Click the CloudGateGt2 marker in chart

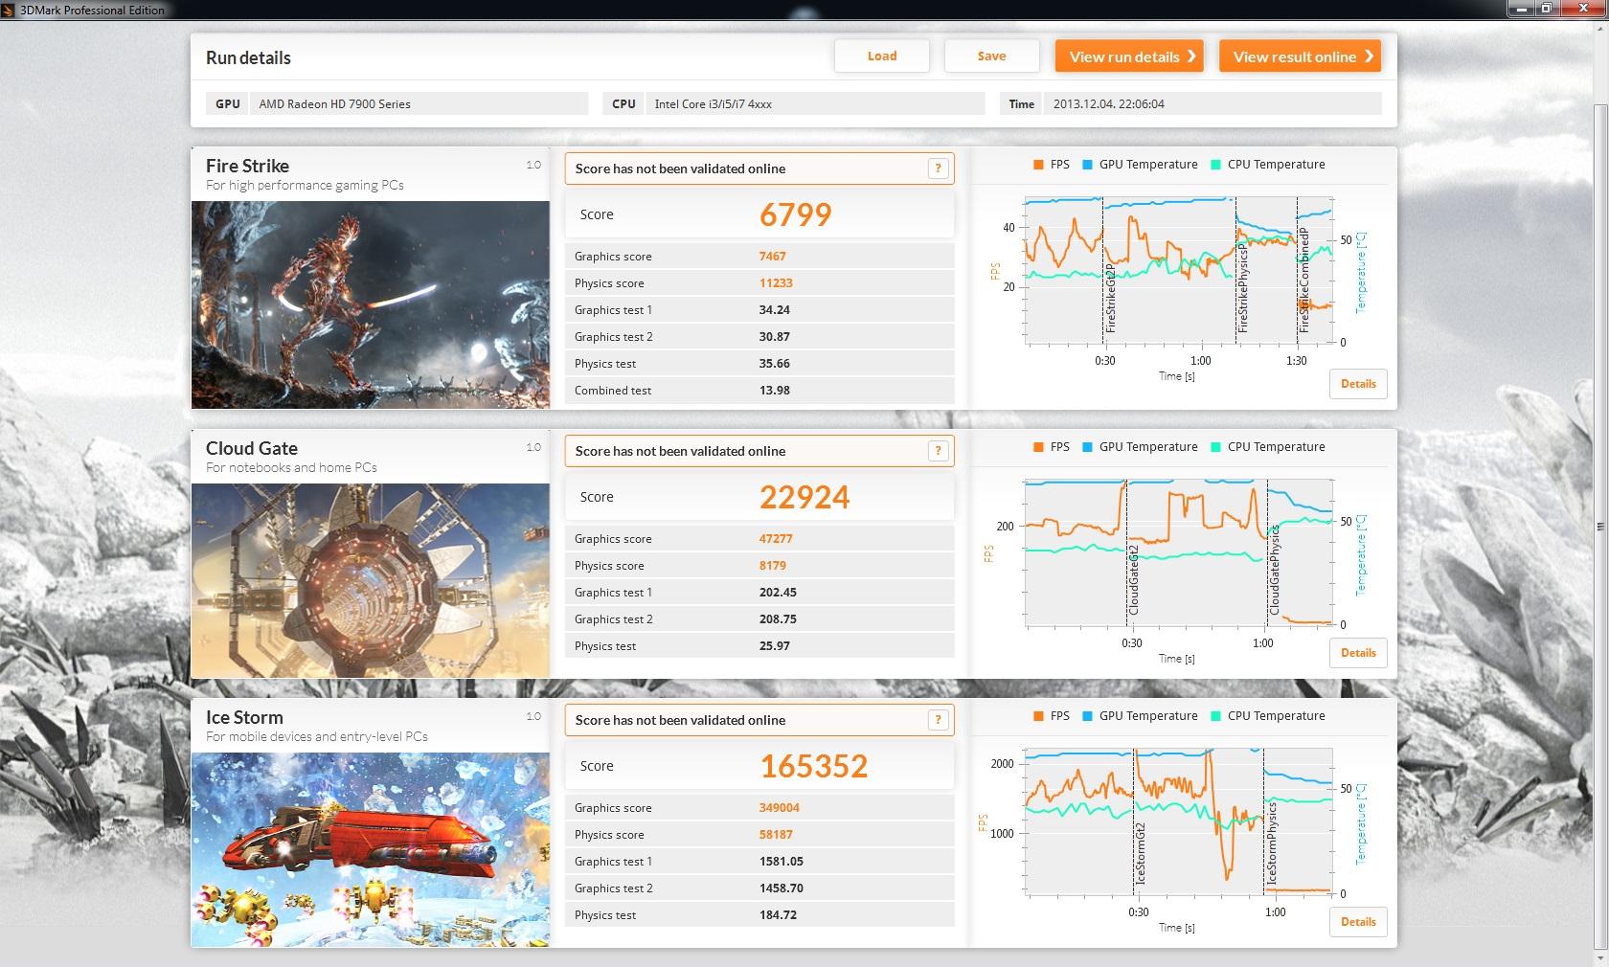[1134, 581]
